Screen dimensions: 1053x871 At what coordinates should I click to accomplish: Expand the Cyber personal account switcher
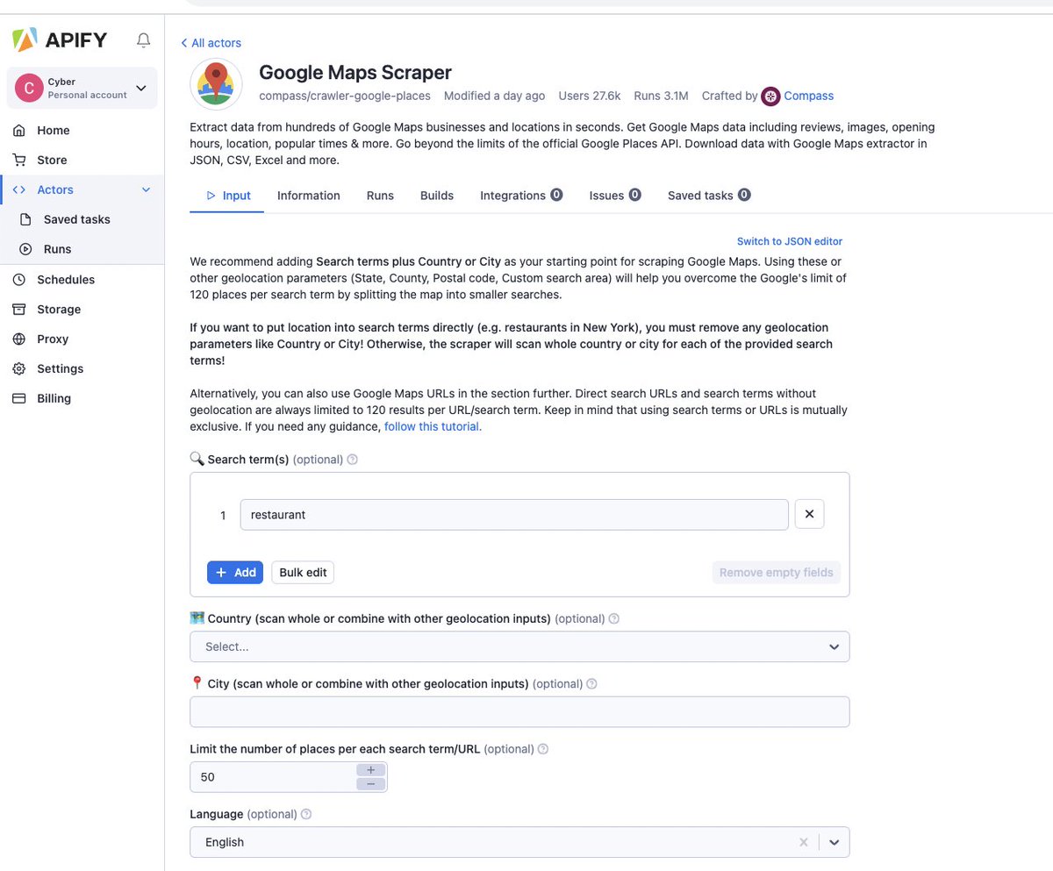[82, 88]
